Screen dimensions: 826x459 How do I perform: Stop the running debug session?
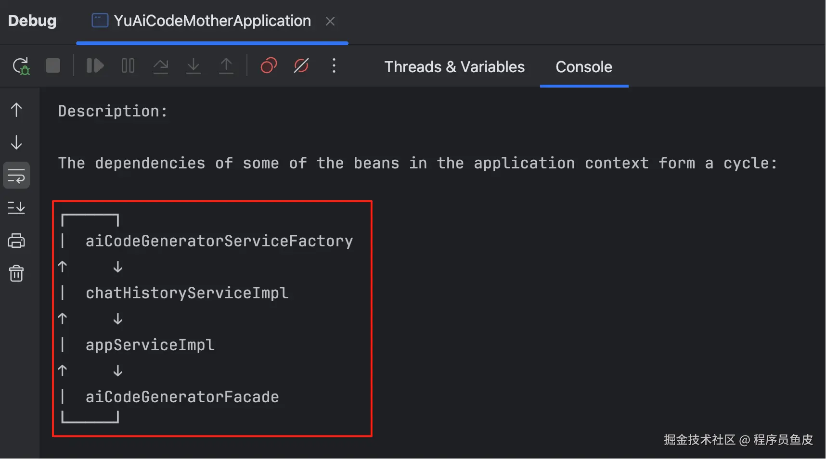pyautogui.click(x=53, y=65)
